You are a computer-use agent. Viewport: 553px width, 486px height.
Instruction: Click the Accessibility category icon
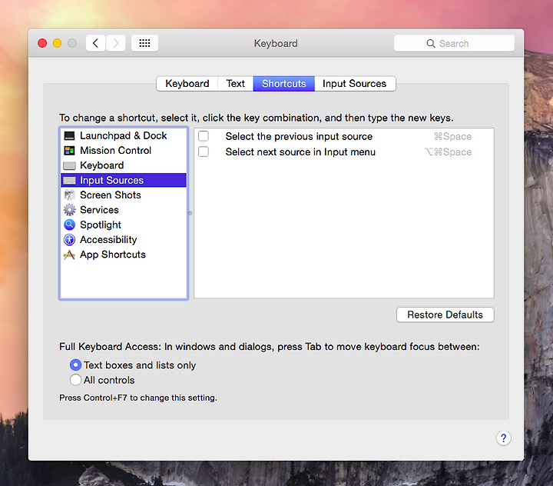click(69, 240)
